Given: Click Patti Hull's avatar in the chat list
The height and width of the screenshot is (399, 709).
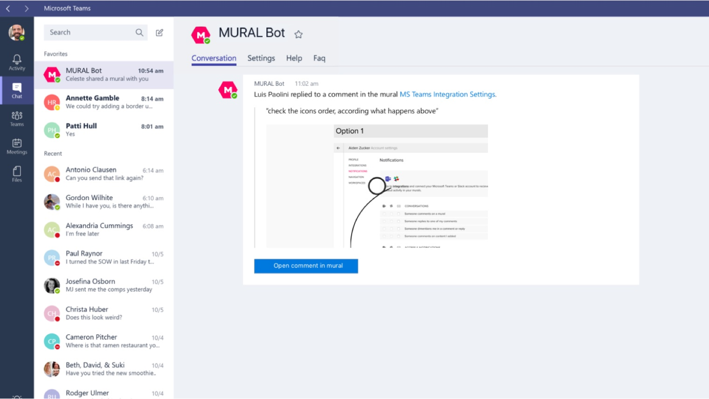Looking at the screenshot, I should tap(52, 130).
